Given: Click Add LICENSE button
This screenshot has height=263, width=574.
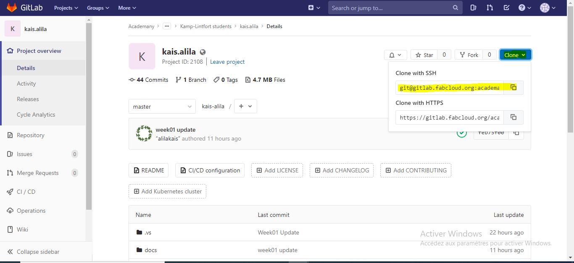Looking at the screenshot, I should 277,170.
